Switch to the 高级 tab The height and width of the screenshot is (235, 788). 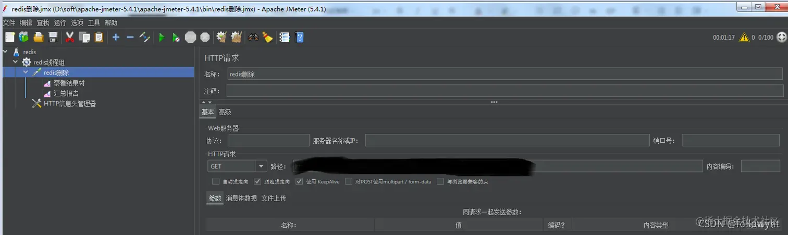point(225,112)
